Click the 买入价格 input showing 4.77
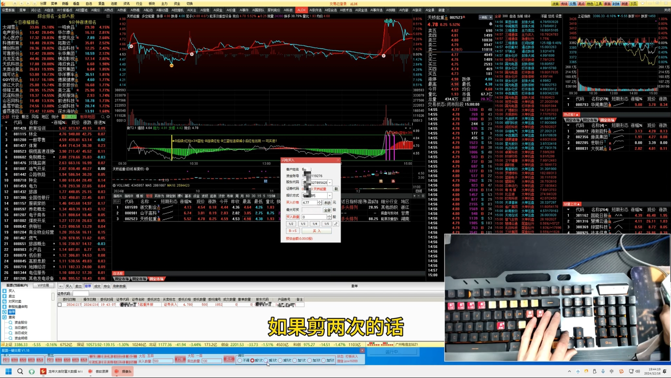 [309, 202]
